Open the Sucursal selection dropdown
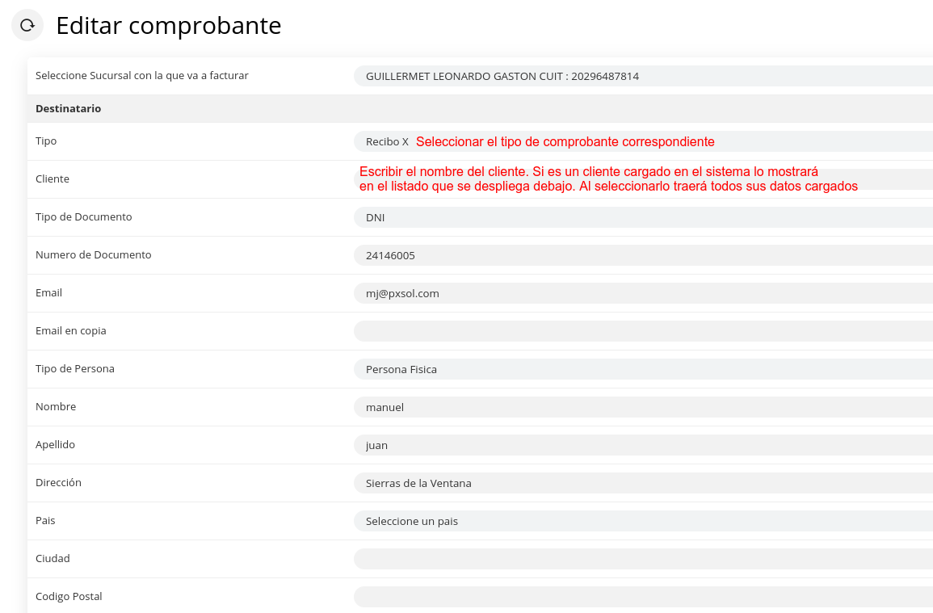Screen dimensions: 933x613 pos(642,76)
